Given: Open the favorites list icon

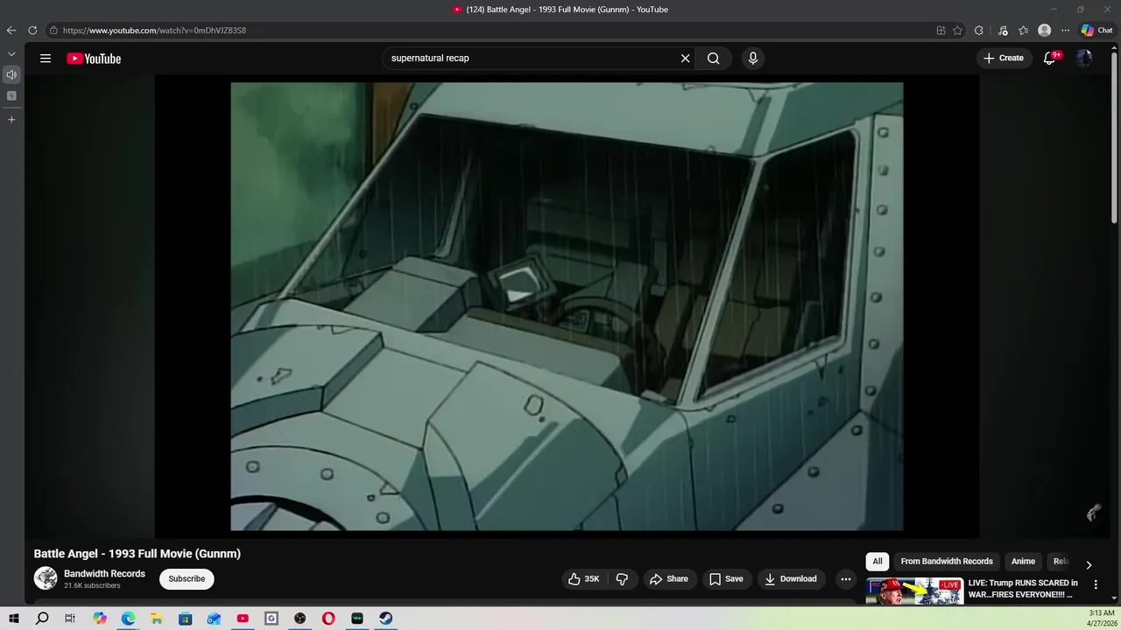Looking at the screenshot, I should click(x=1023, y=31).
